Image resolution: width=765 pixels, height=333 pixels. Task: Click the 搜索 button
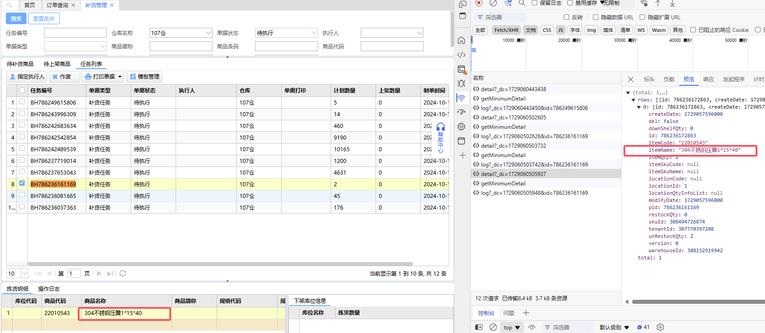[x=16, y=18]
